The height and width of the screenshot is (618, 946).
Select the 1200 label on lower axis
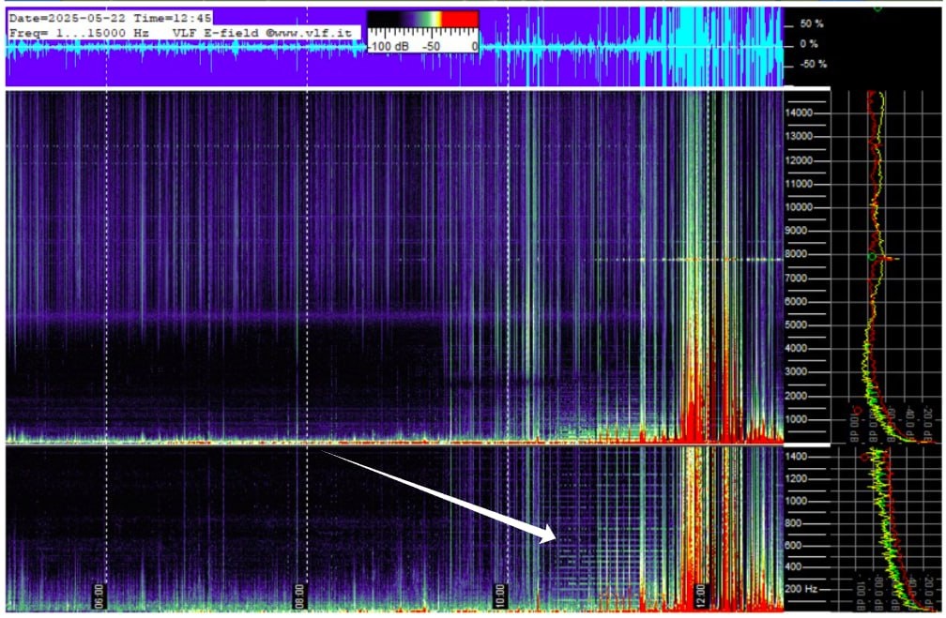tap(797, 478)
